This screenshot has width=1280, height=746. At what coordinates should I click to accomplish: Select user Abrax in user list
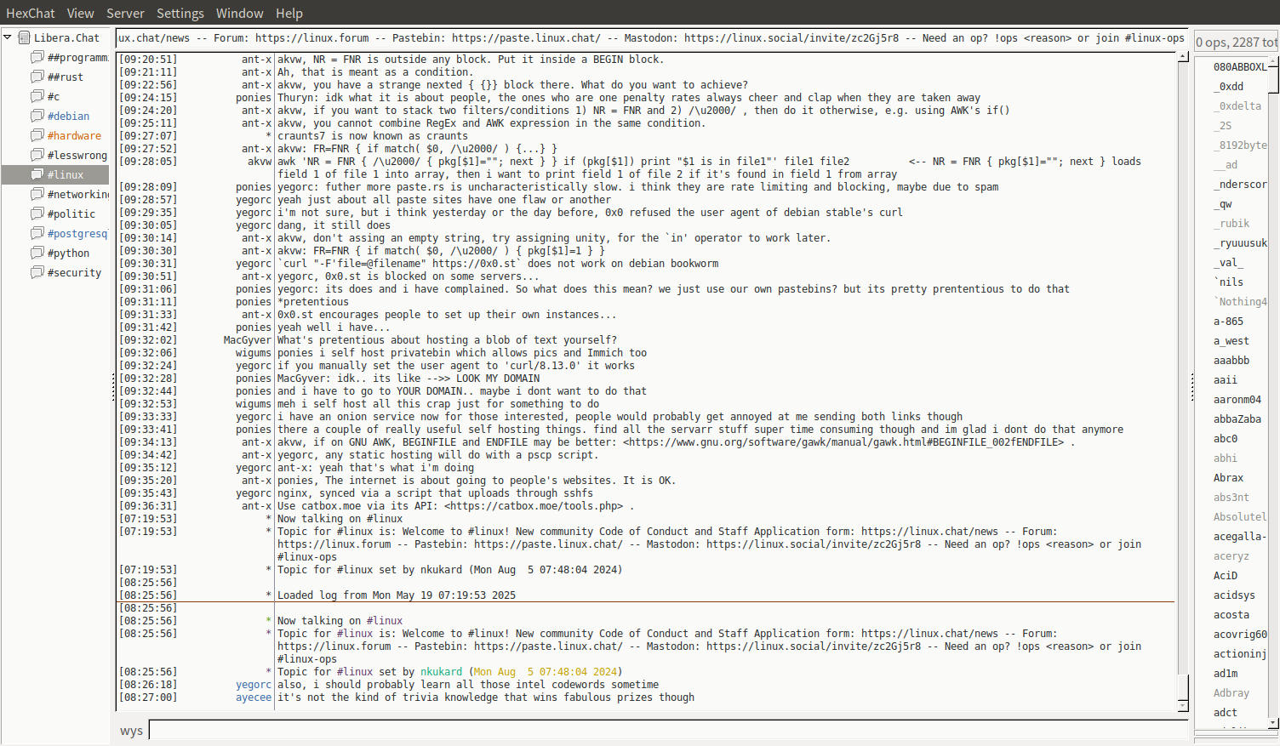pyautogui.click(x=1229, y=478)
